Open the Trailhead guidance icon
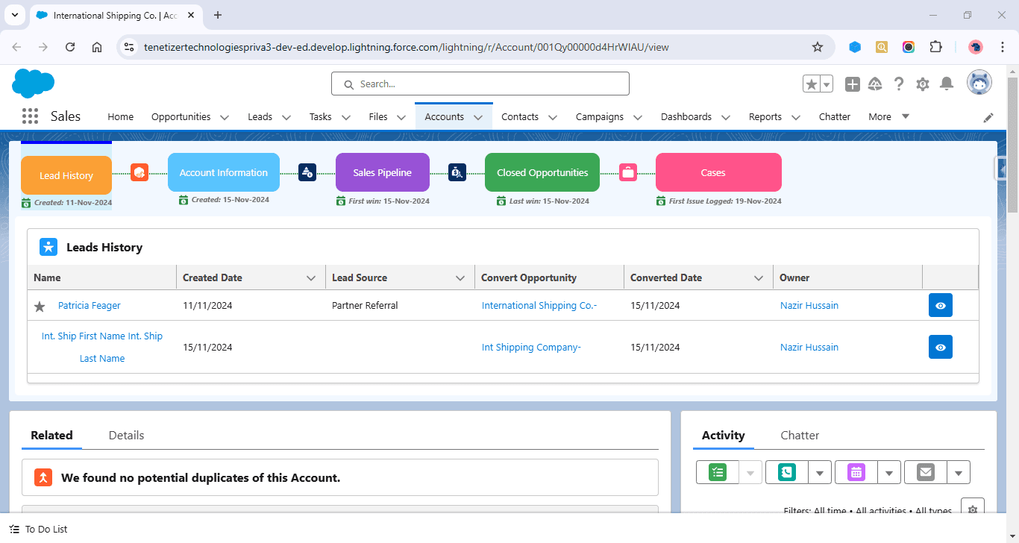Image resolution: width=1019 pixels, height=543 pixels. pos(876,84)
